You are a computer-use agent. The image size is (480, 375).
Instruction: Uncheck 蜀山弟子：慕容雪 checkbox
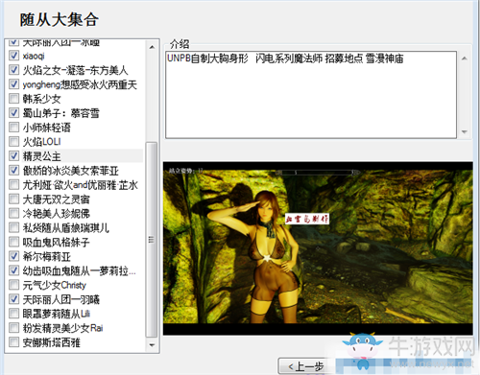pos(13,112)
